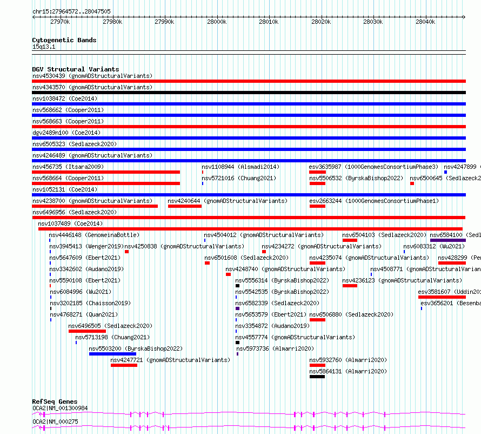Image resolution: width=481 pixels, height=434 pixels.
Task: Click the nsv1052131 (Coe2014) label
Action: pos(65,189)
